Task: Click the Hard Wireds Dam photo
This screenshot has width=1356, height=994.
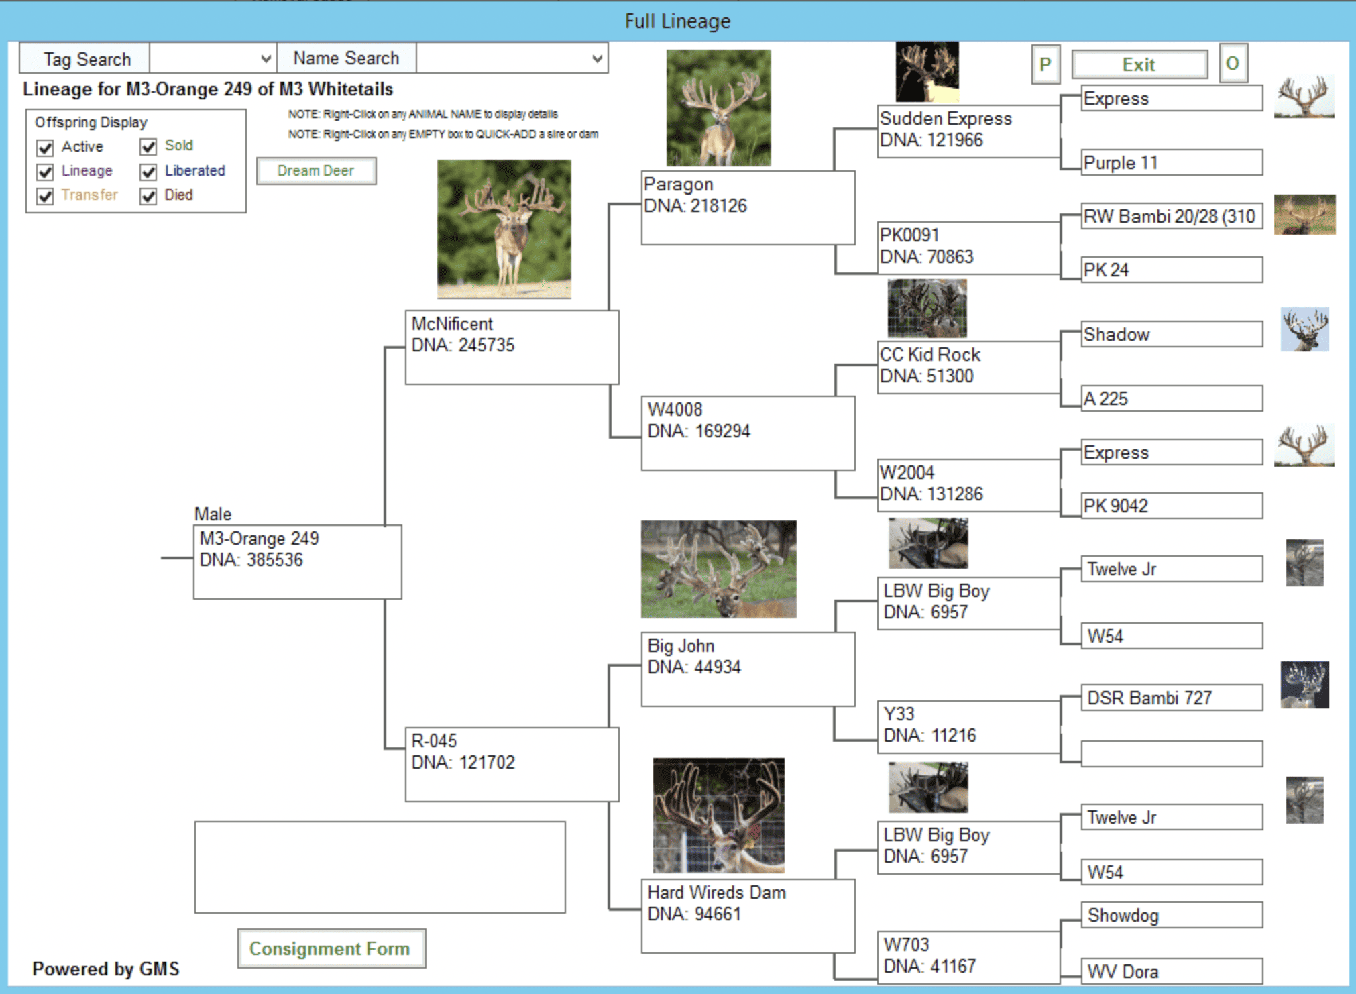Action: 718,815
